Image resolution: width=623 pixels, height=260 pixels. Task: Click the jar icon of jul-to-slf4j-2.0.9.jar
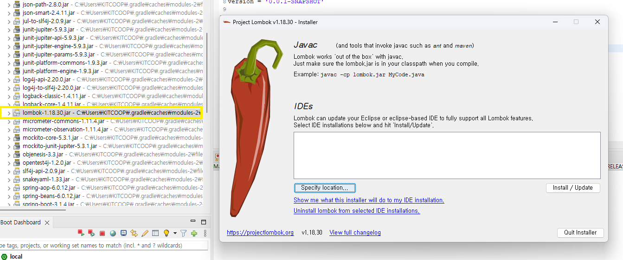pyautogui.click(x=17, y=21)
